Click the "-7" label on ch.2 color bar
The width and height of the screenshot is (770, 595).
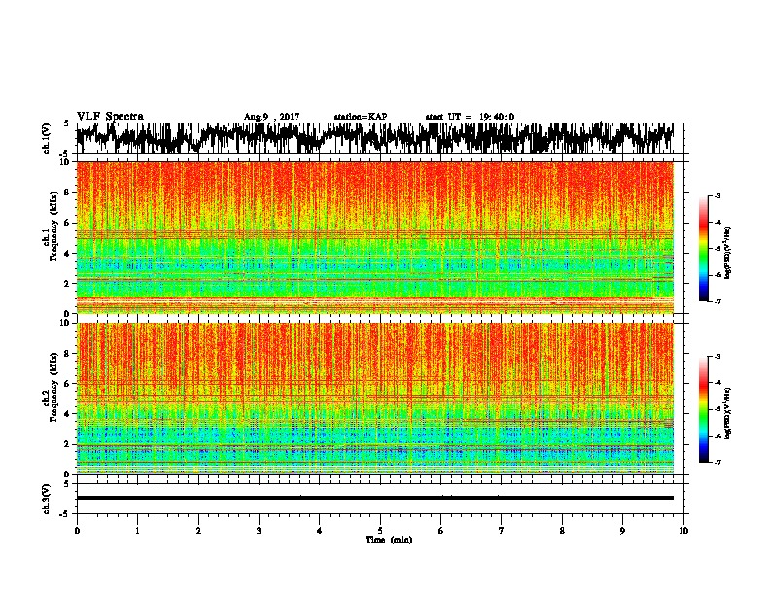[717, 462]
